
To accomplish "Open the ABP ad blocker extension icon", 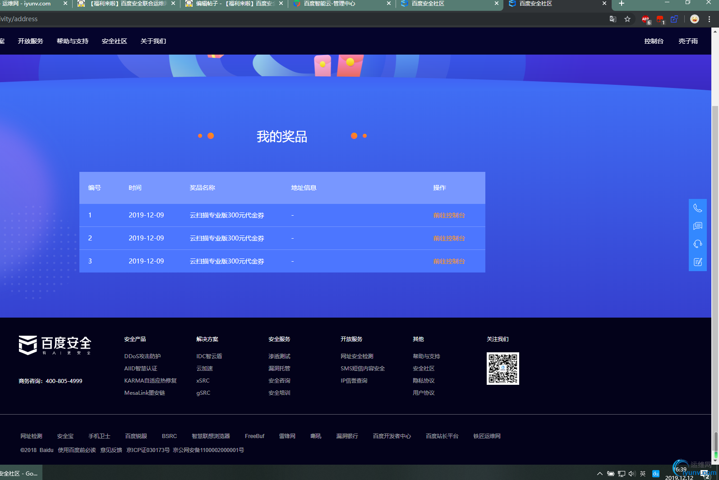I will click(646, 19).
